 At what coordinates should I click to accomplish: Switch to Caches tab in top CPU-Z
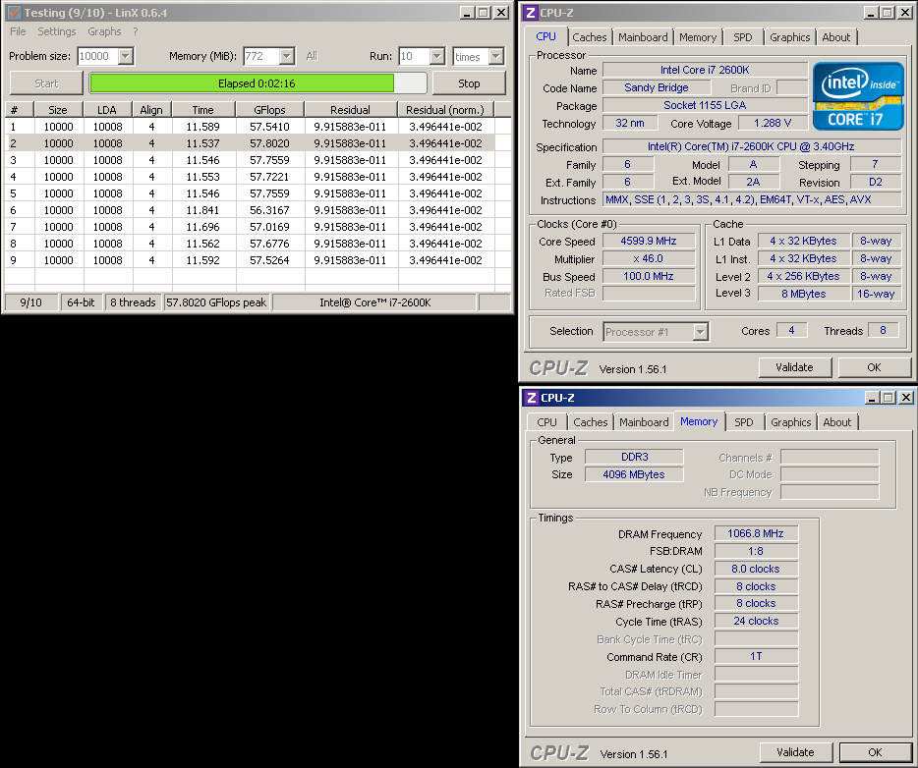coord(590,37)
